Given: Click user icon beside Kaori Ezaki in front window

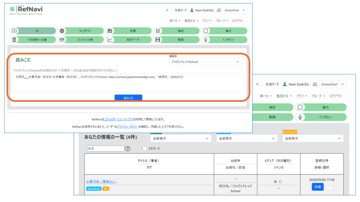Looking at the screenshot, I should (192, 10).
